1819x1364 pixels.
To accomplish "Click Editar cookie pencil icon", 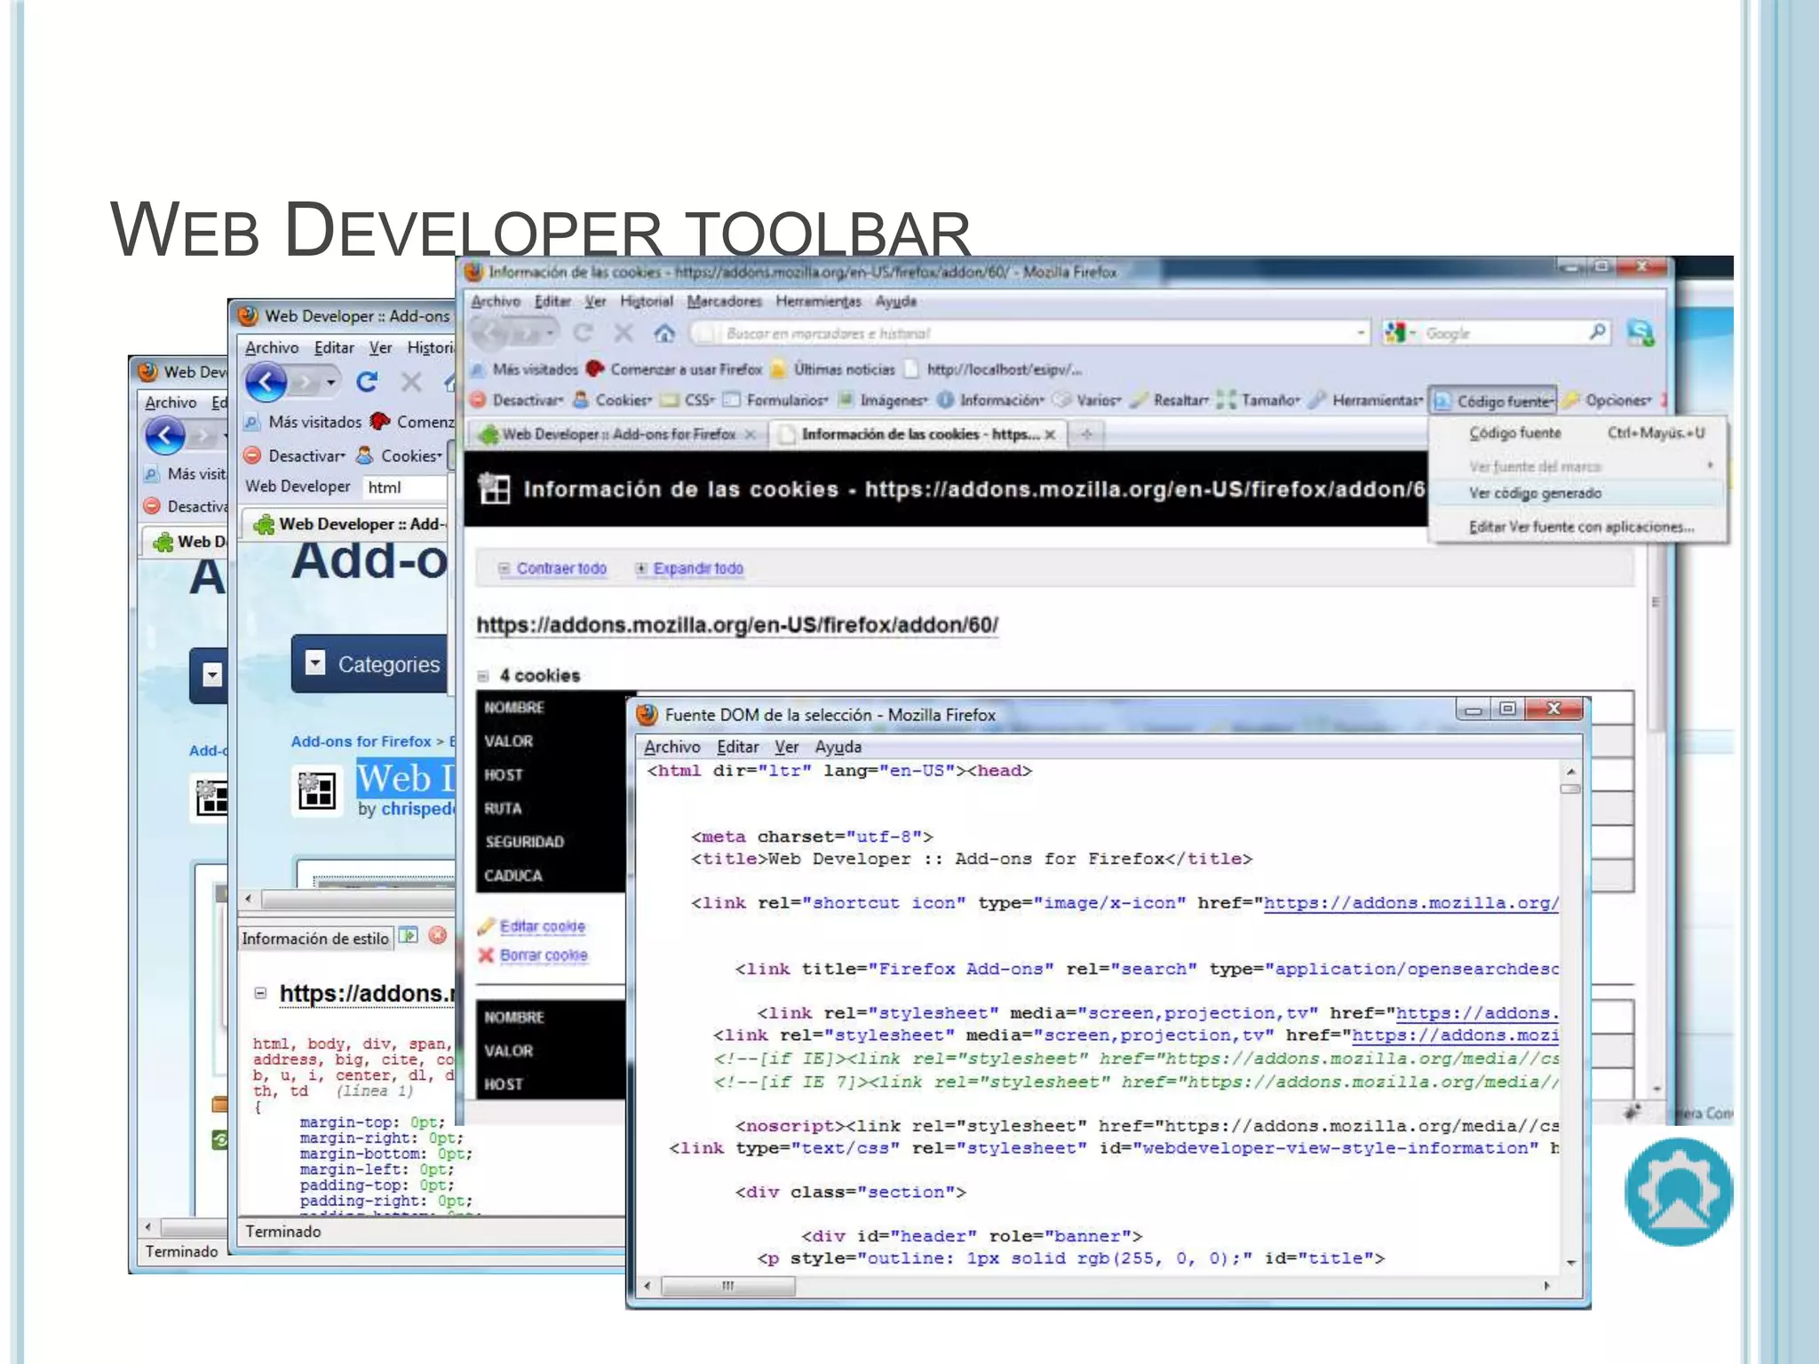I will click(486, 926).
